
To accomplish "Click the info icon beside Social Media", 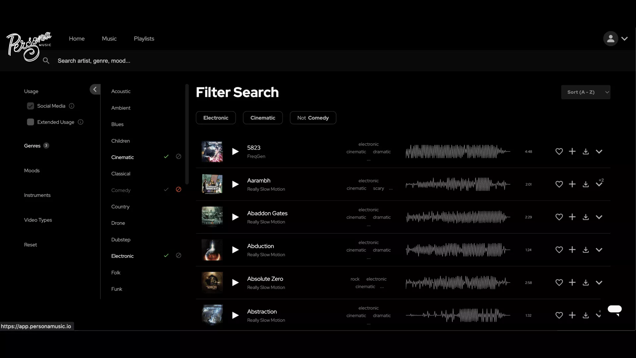I will tap(72, 106).
